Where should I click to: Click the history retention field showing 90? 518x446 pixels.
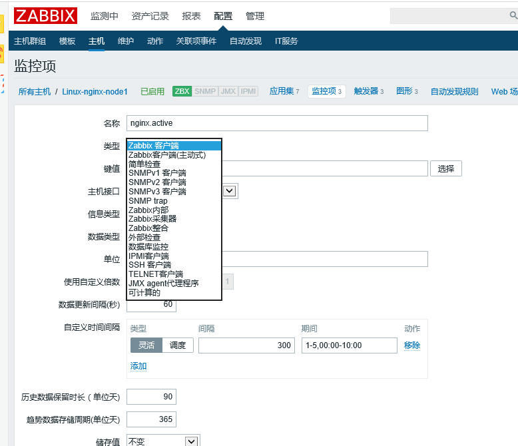(x=151, y=397)
